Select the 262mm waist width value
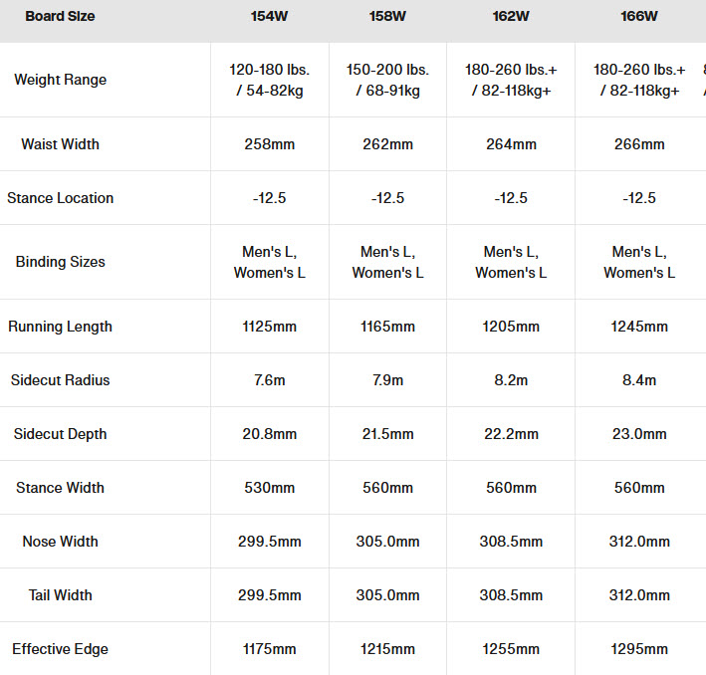 click(387, 144)
